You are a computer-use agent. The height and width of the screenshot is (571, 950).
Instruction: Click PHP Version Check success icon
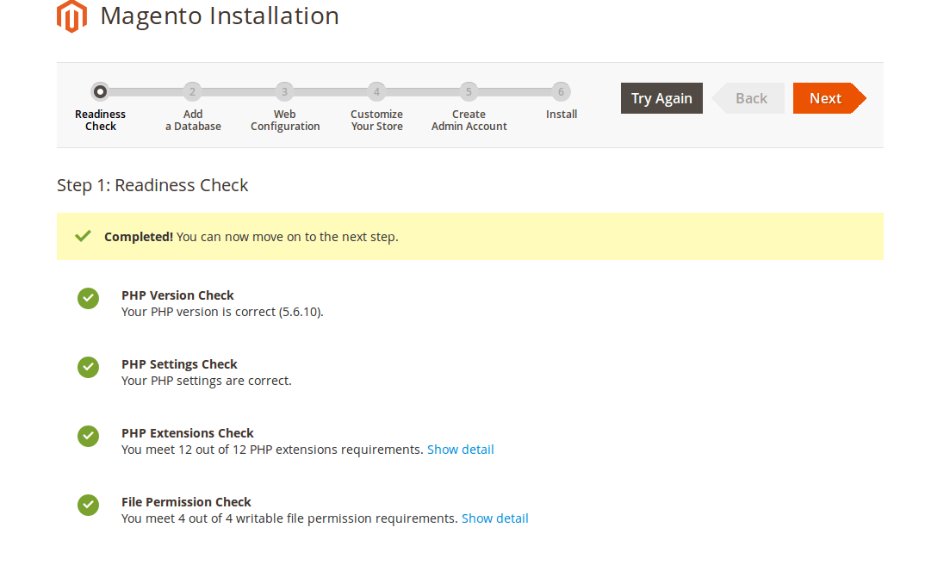coord(88,298)
